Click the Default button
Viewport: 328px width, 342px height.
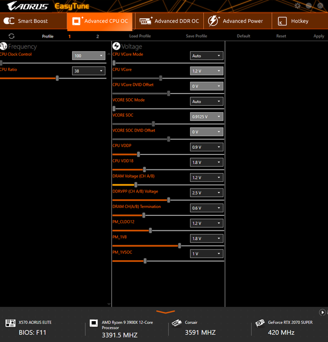tap(243, 36)
